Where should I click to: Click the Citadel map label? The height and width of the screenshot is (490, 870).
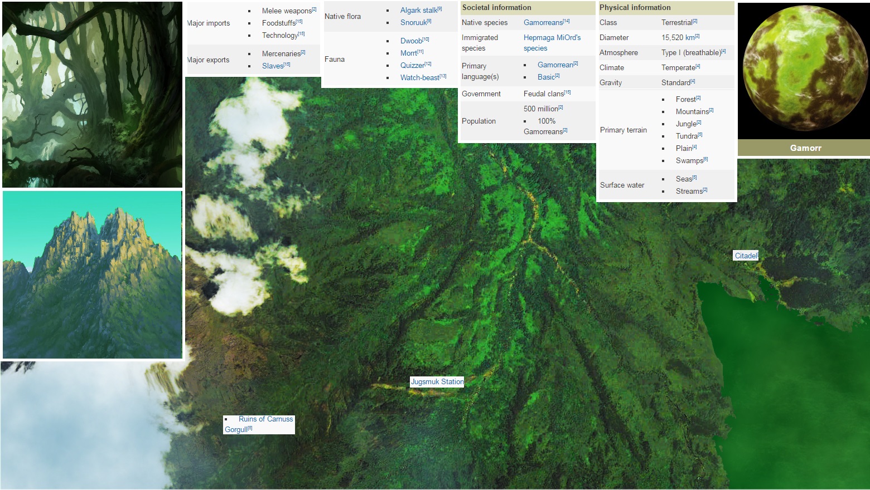click(745, 256)
